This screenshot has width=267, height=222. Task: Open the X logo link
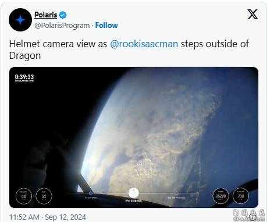252,15
